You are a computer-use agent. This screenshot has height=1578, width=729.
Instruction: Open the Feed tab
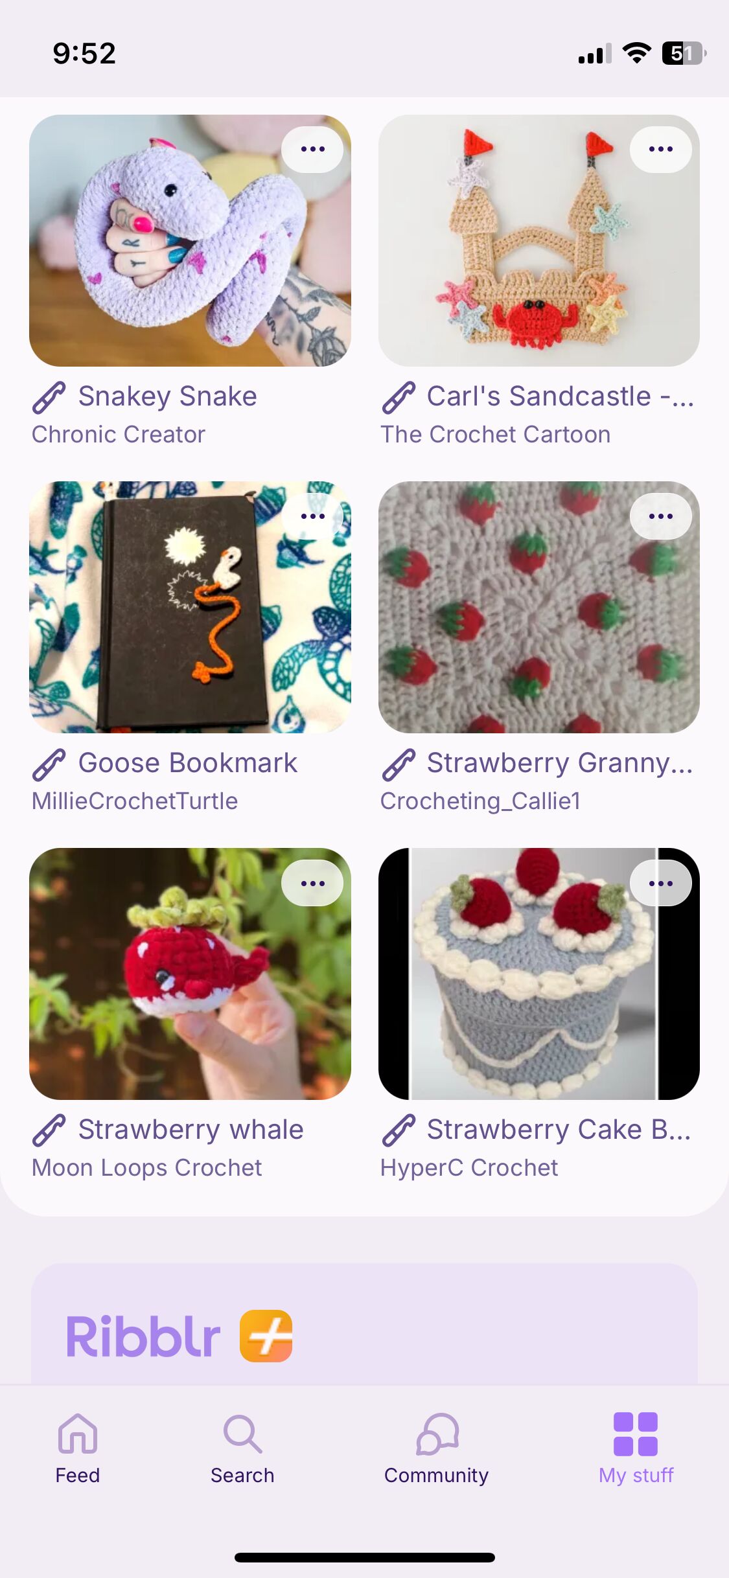(x=78, y=1448)
